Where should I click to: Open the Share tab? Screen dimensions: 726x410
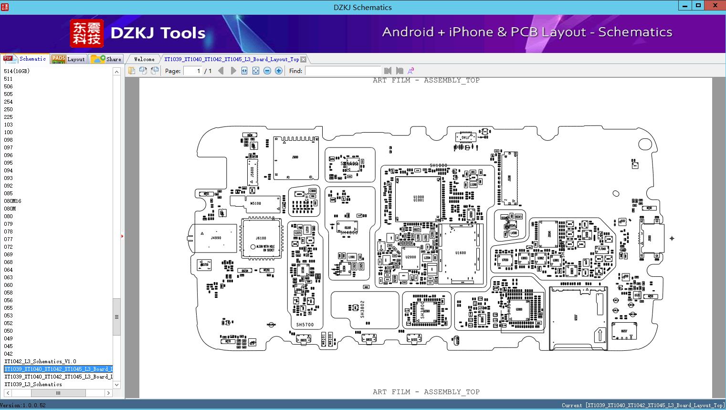coord(106,59)
